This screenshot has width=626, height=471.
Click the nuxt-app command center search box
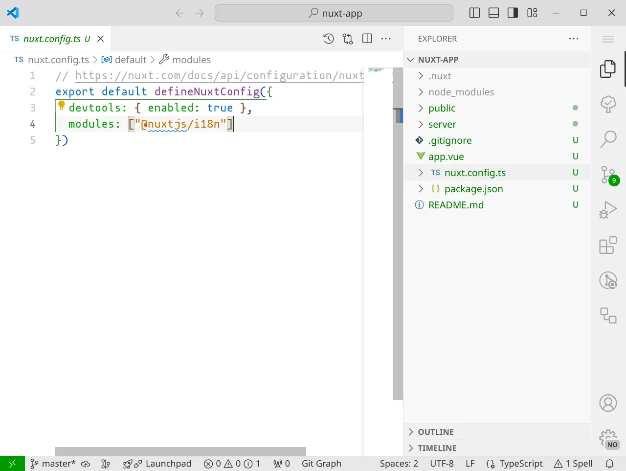(x=334, y=13)
